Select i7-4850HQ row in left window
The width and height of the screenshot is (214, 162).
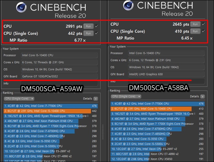click(51, 136)
